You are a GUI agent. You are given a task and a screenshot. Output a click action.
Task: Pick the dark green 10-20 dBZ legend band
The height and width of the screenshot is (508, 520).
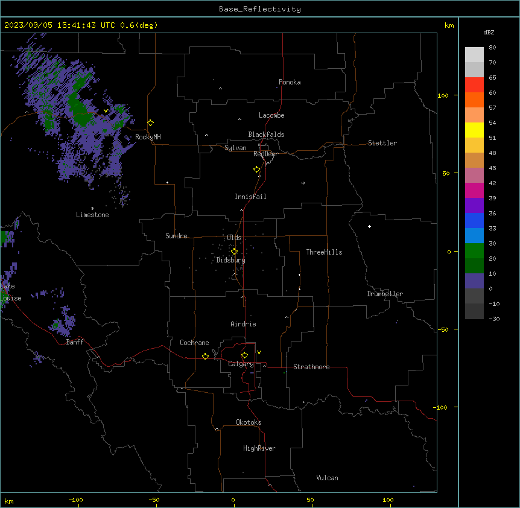(474, 265)
